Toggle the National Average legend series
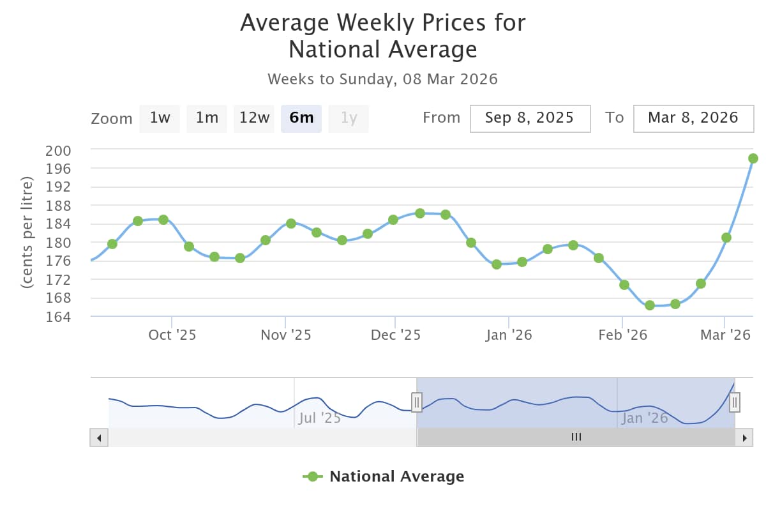Screen dimensions: 766x511 point(396,477)
